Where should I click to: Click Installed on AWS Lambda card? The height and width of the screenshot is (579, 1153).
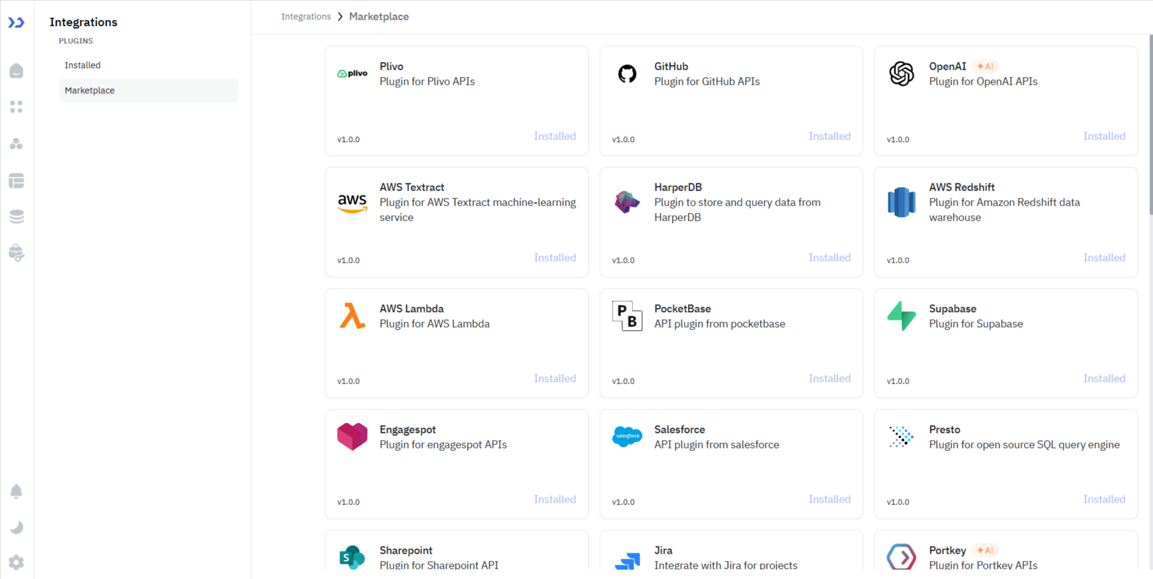click(x=555, y=378)
